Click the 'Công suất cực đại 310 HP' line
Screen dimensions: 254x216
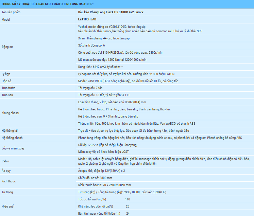click(120, 52)
